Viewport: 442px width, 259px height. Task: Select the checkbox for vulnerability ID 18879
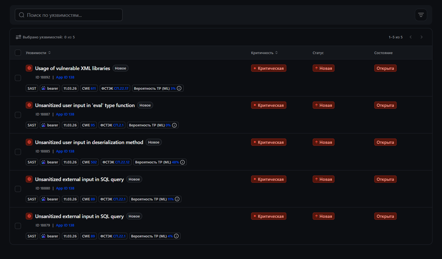click(x=18, y=226)
